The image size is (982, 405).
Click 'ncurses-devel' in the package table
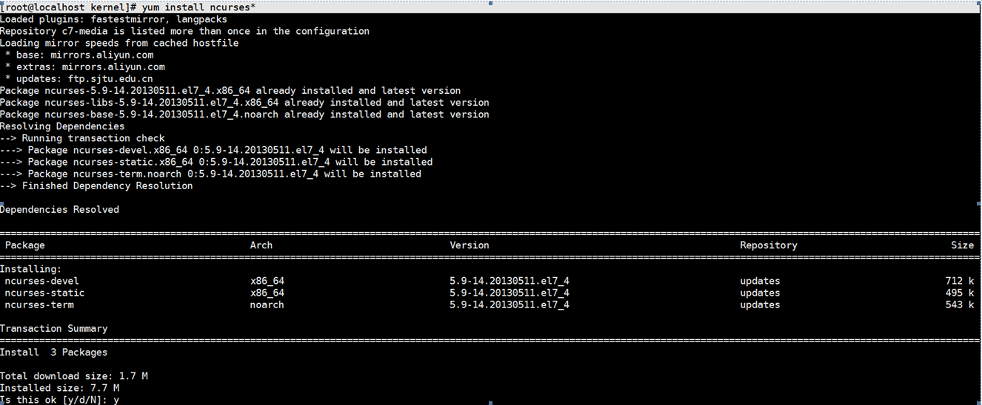[x=41, y=281]
